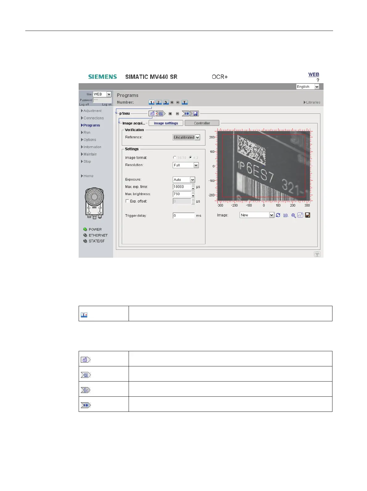This screenshot has width=367, height=491.
Task: Open help with the question mark
Action: pyautogui.click(x=318, y=80)
